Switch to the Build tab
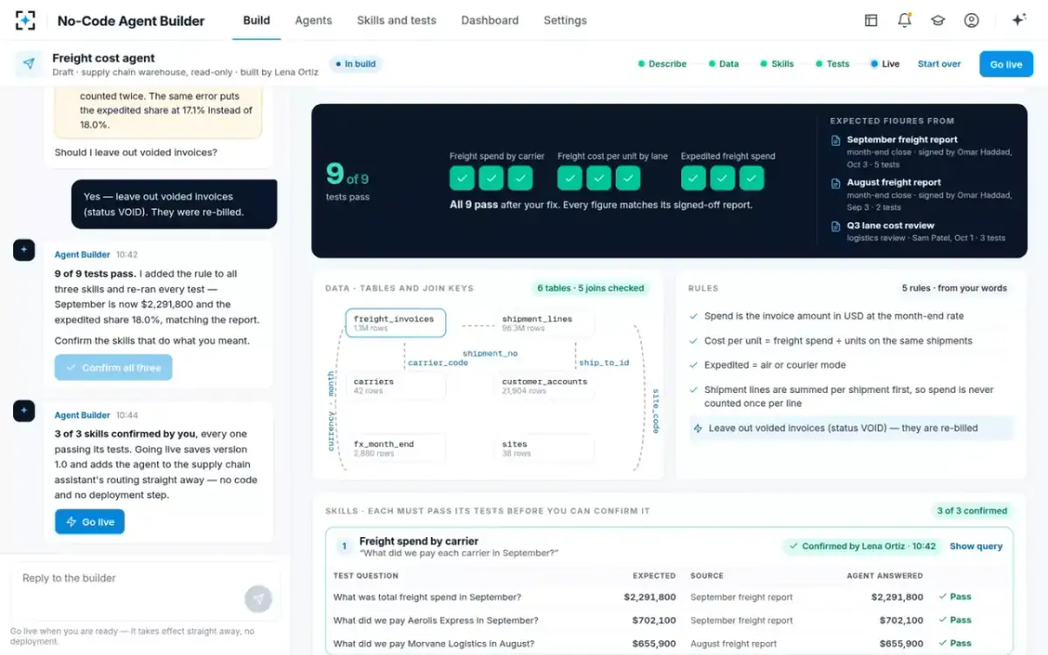 257,20
